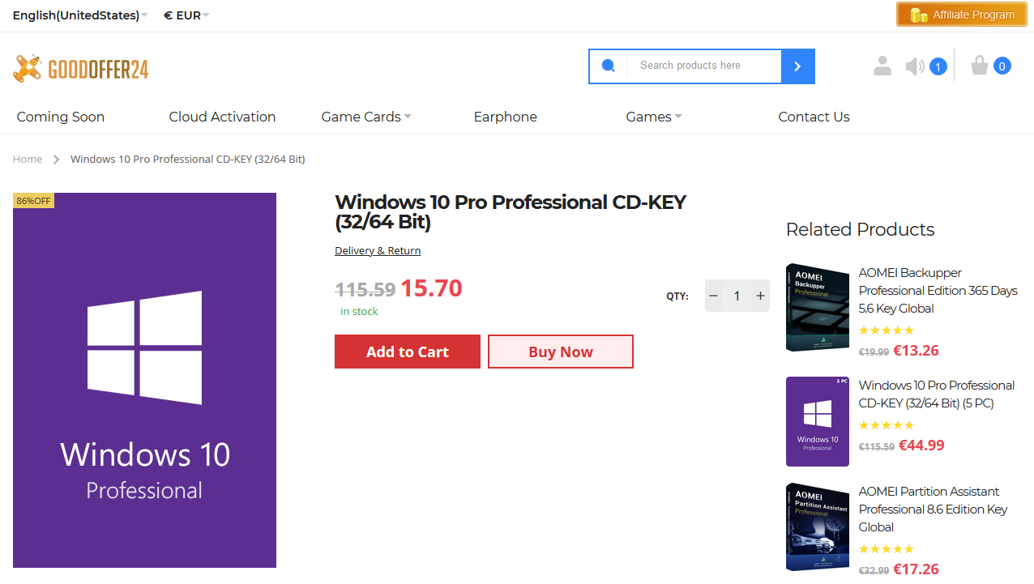Open the Earphone menu item
This screenshot has height=584, width=1034.
(505, 117)
